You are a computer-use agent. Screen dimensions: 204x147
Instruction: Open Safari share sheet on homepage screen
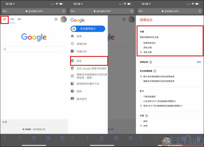click(34, 138)
